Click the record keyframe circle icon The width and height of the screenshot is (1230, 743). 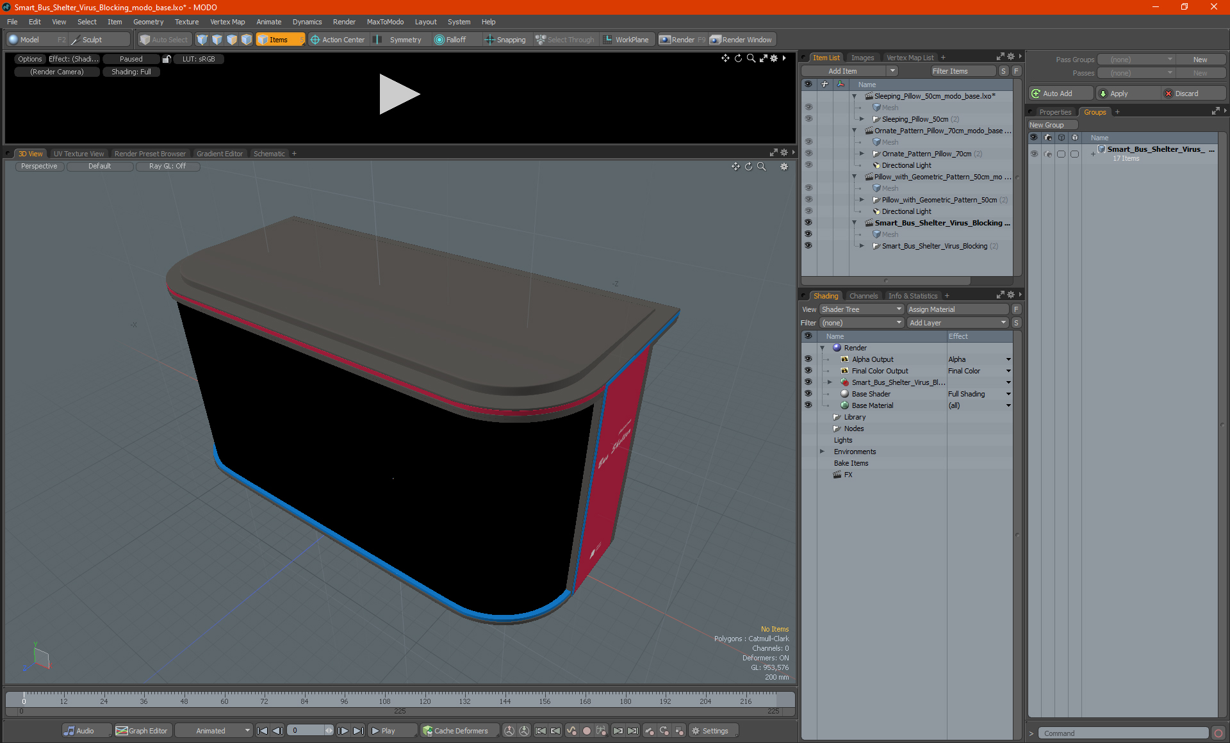[586, 731]
